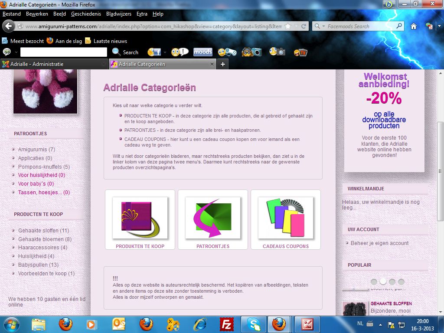Open the Facemoods logo dropdown arrow
This screenshot has height=333, width=444.
click(x=16, y=52)
